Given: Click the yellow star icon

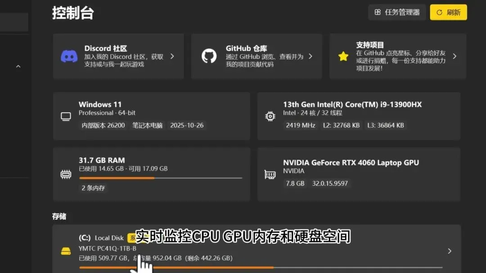Looking at the screenshot, I should tap(343, 56).
